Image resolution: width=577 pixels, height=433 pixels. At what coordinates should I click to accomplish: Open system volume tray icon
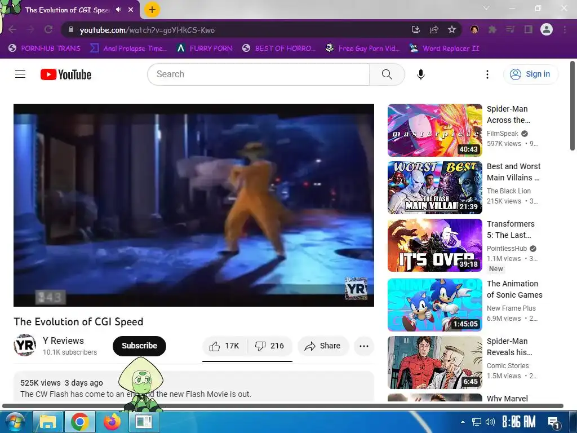coord(490,422)
